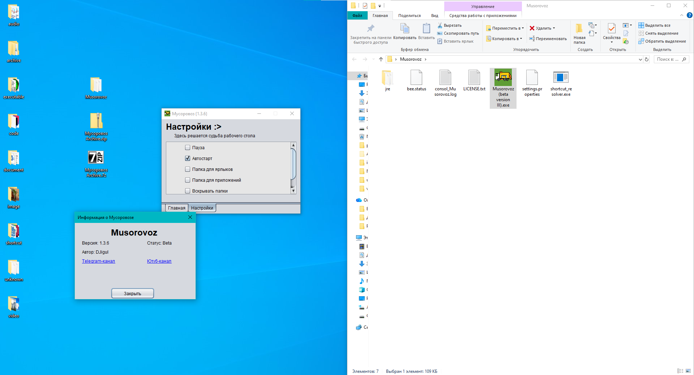The width and height of the screenshot is (694, 375).
Task: Select the unknown desktop folder icon
Action: click(x=14, y=271)
